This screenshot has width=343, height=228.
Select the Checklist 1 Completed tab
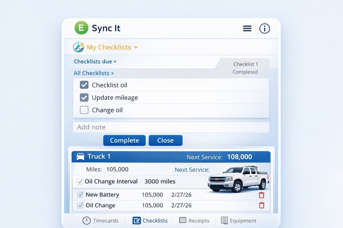click(x=245, y=68)
